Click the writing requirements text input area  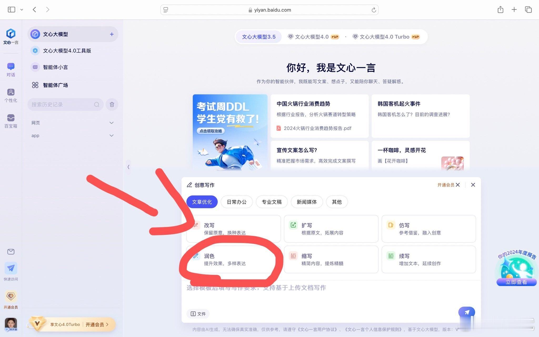(331, 292)
